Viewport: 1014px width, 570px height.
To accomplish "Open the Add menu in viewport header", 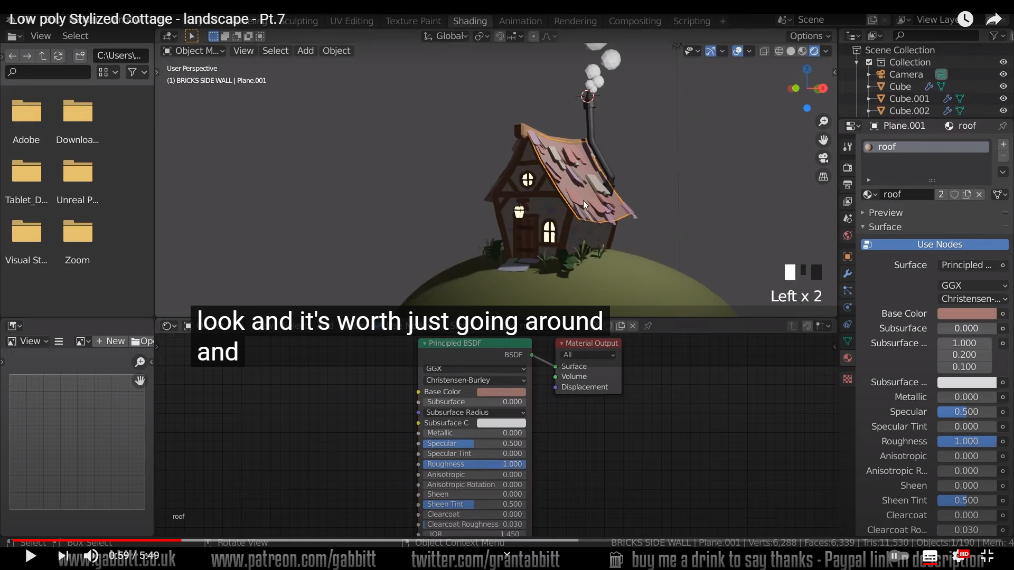I will pos(305,51).
